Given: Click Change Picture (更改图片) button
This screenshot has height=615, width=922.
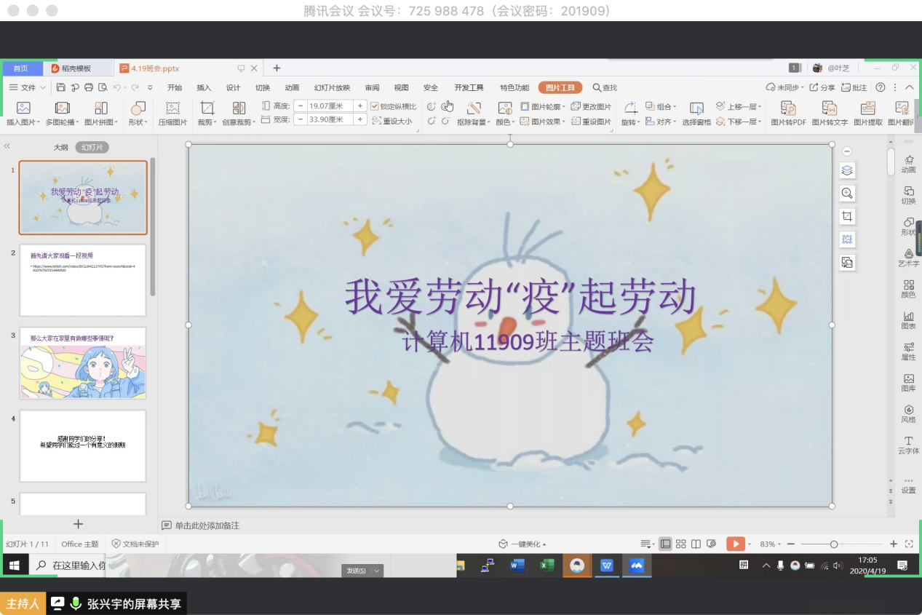Looking at the screenshot, I should 591,106.
